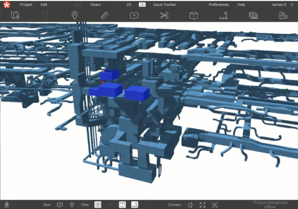The width and height of the screenshot is (298, 209).
Task: Open the 3D box object tool
Action: [193, 16]
